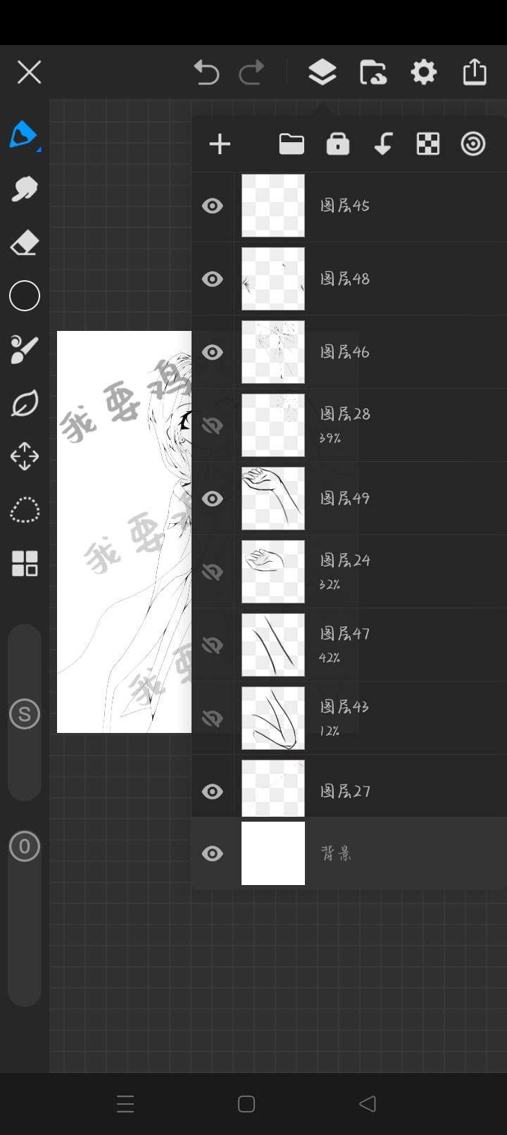
Task: Lock layer using padlock icon
Action: pos(338,144)
